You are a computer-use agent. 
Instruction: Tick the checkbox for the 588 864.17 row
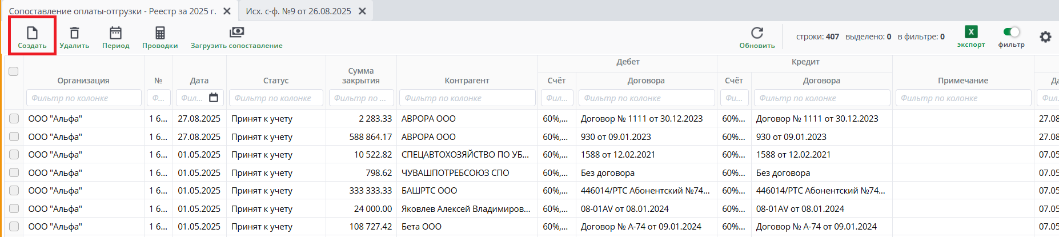pyautogui.click(x=14, y=136)
